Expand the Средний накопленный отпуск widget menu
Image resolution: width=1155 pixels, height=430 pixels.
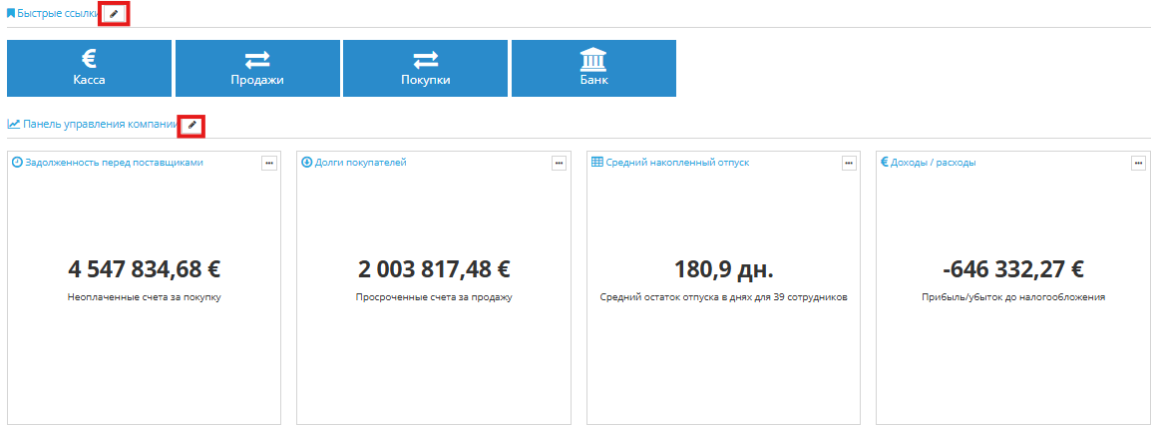click(849, 163)
